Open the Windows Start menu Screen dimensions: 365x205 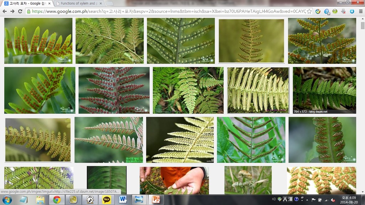[x=7, y=200]
